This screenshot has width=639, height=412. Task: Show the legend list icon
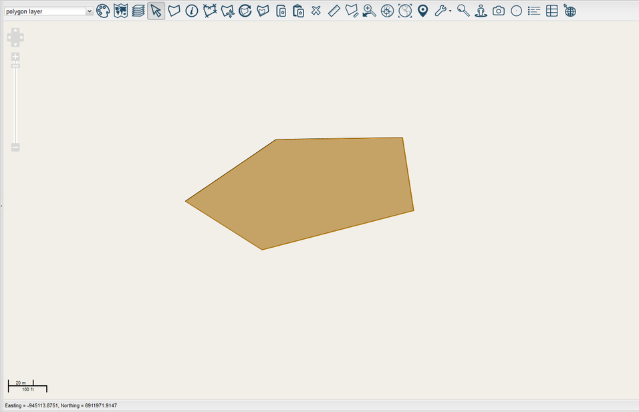(x=534, y=11)
